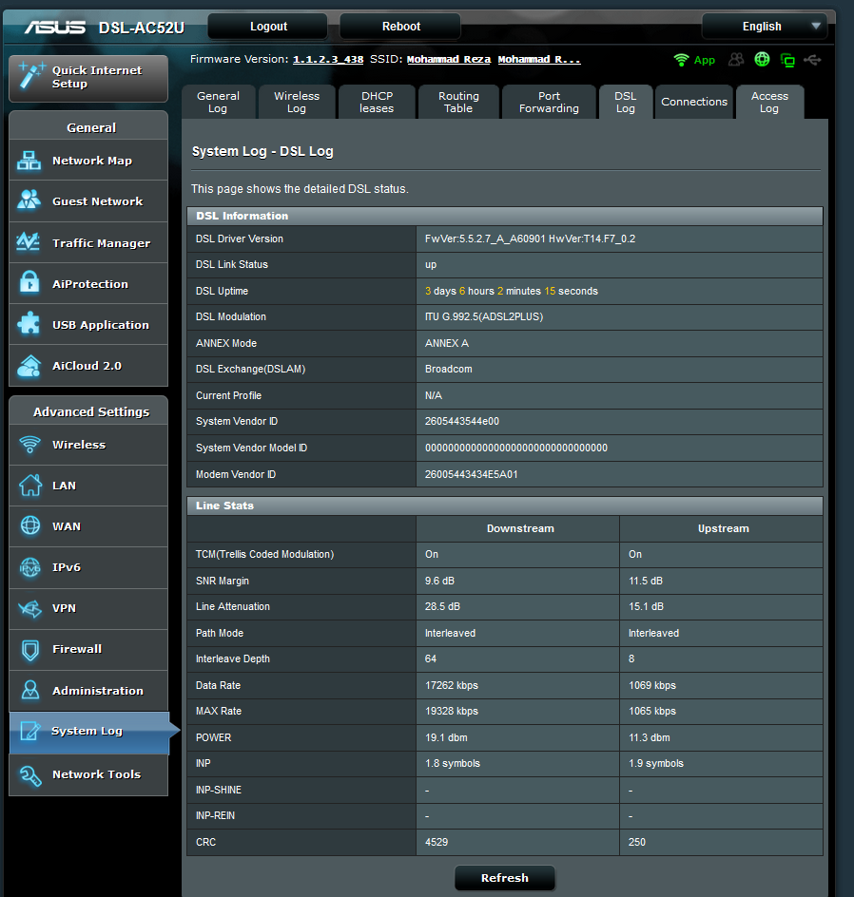Click the Downstream MAX Rate 19328 kbps
The width and height of the screenshot is (854, 897).
(452, 711)
